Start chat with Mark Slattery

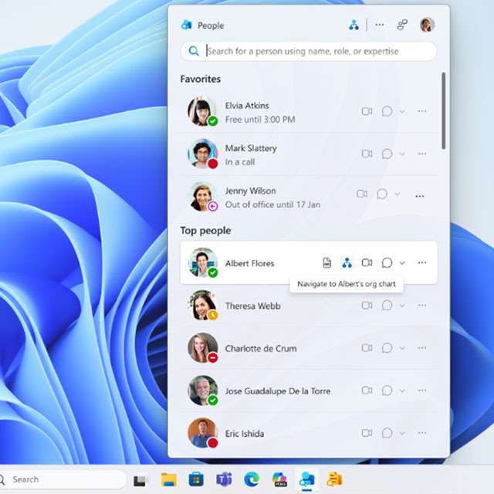(x=387, y=154)
